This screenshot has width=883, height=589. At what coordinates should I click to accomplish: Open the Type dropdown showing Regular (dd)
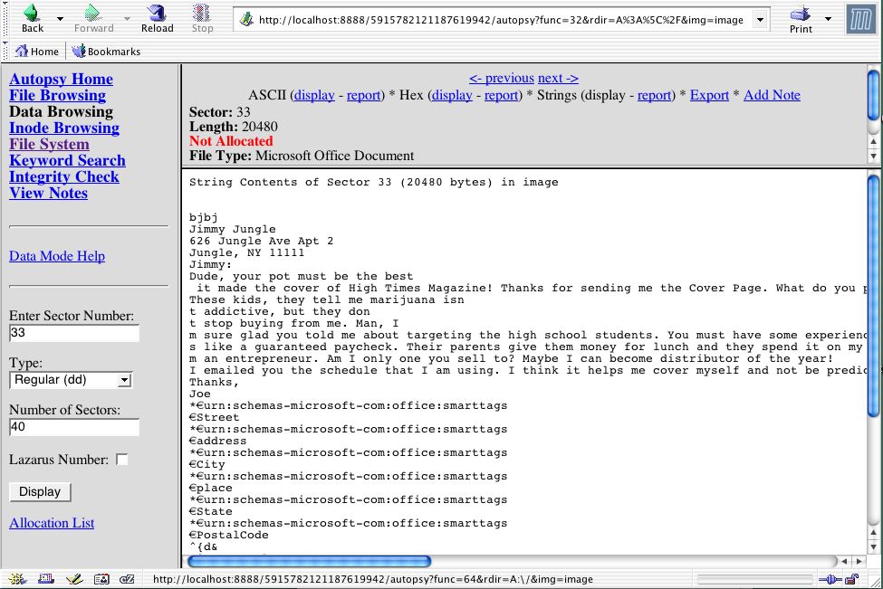click(x=71, y=380)
